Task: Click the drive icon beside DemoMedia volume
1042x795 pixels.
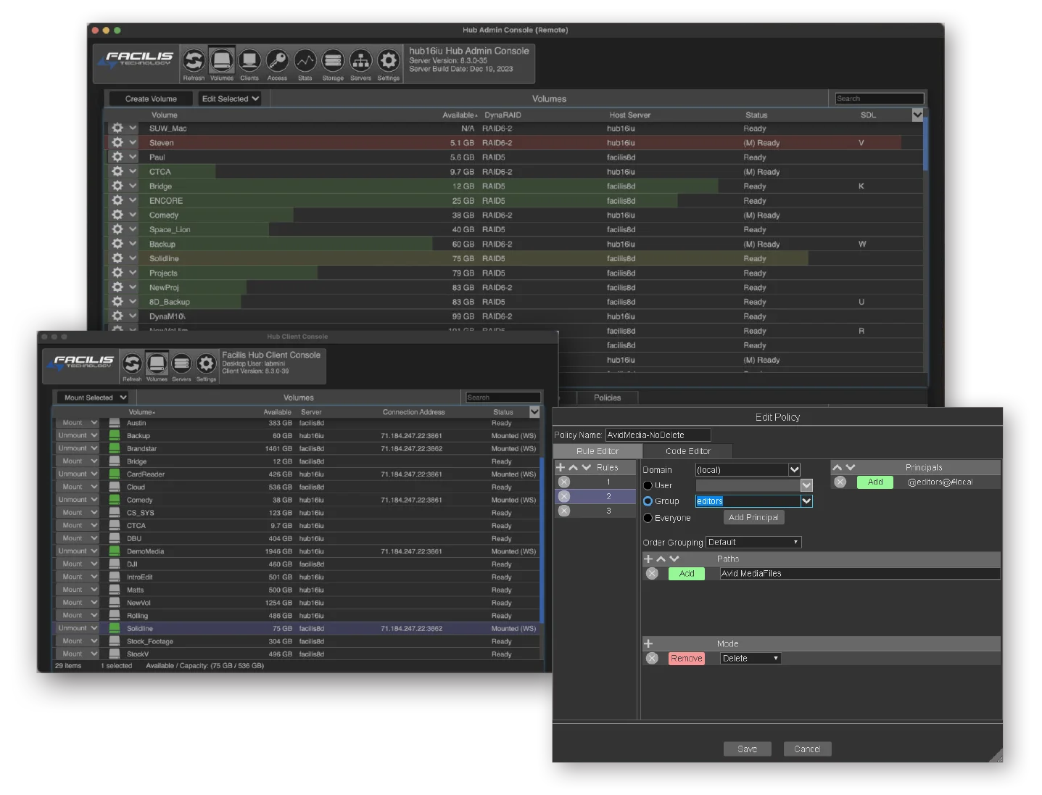Action: pyautogui.click(x=115, y=551)
